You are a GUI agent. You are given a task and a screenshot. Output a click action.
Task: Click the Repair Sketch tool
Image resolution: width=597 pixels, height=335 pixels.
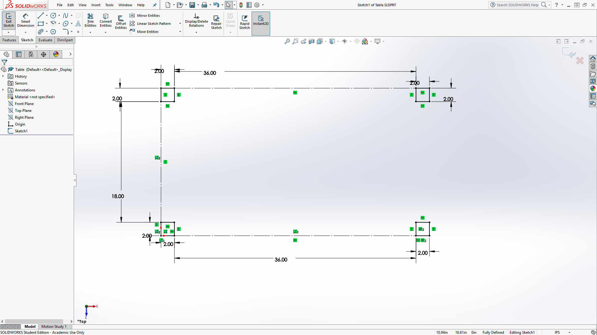pos(216,22)
